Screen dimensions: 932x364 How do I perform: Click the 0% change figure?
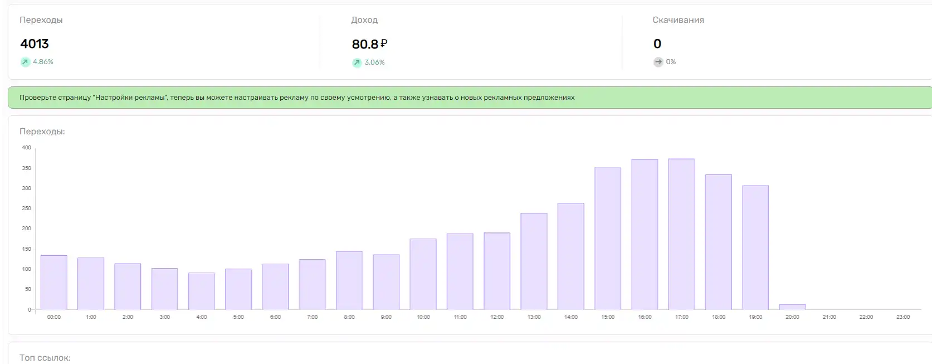pos(671,62)
